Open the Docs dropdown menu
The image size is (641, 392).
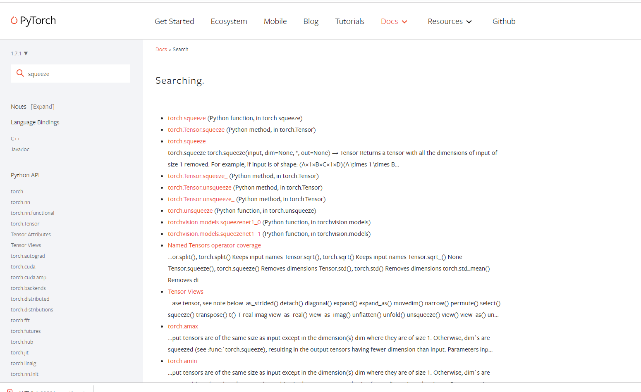(394, 21)
